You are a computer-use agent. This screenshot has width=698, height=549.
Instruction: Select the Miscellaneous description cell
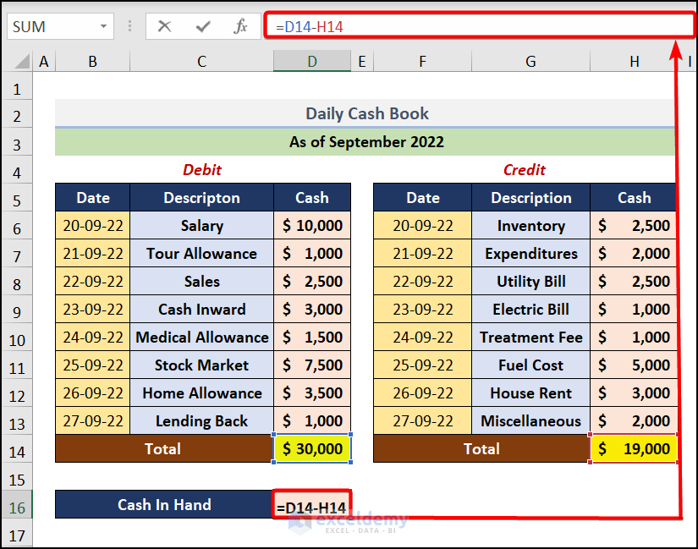point(530,420)
